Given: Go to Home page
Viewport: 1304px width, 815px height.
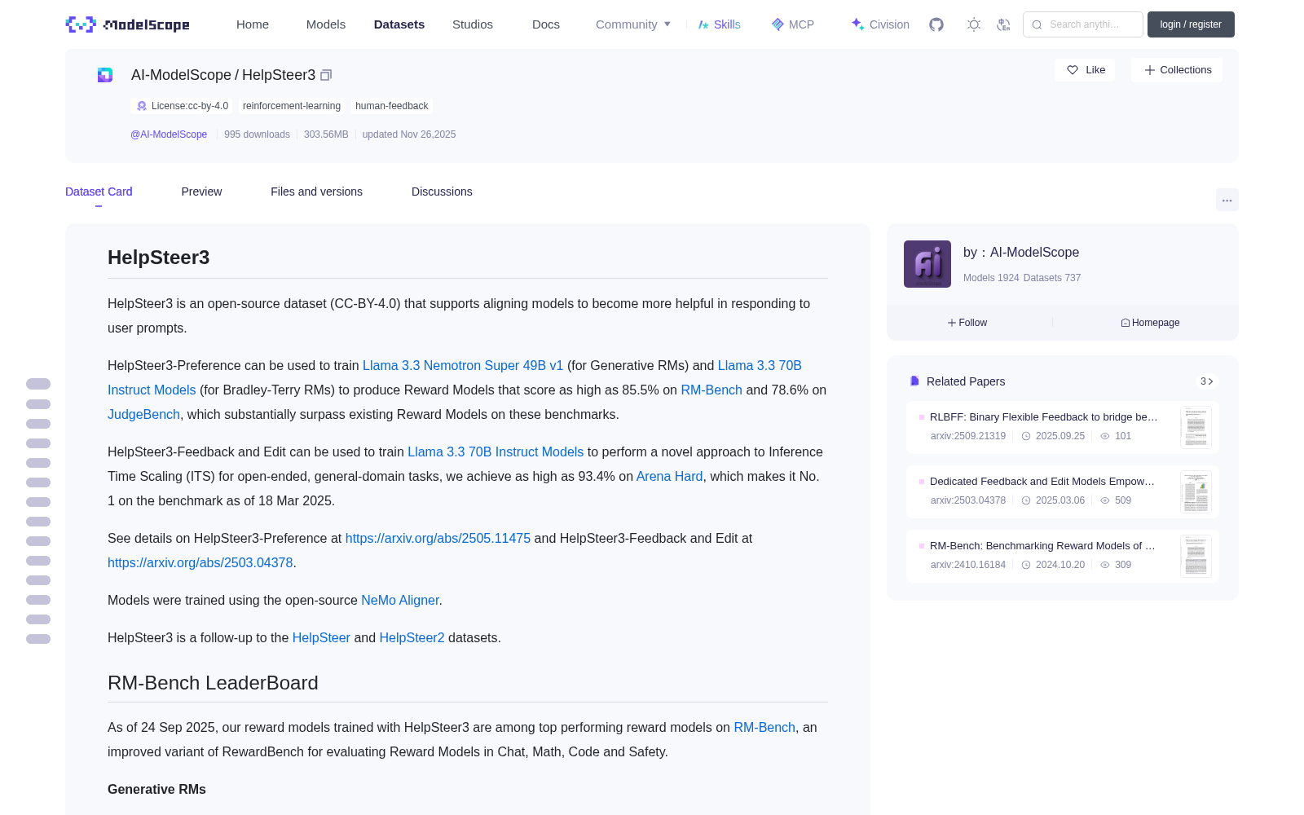Looking at the screenshot, I should click(253, 24).
